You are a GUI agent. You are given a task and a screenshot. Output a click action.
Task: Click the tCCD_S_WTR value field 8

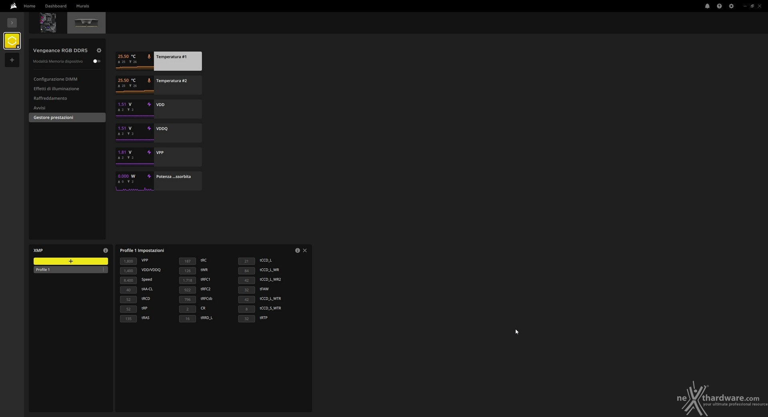click(246, 309)
